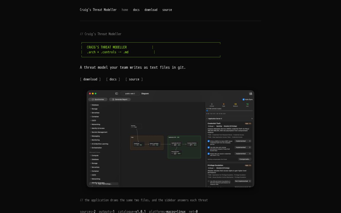Image resolution: width=341 pixels, height=213 pixels.
Task: Select the Customer Database diagram node
Action: coord(192,144)
